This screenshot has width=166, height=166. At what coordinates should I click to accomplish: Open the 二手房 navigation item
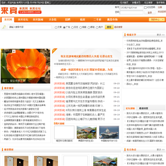tap(97, 20)
